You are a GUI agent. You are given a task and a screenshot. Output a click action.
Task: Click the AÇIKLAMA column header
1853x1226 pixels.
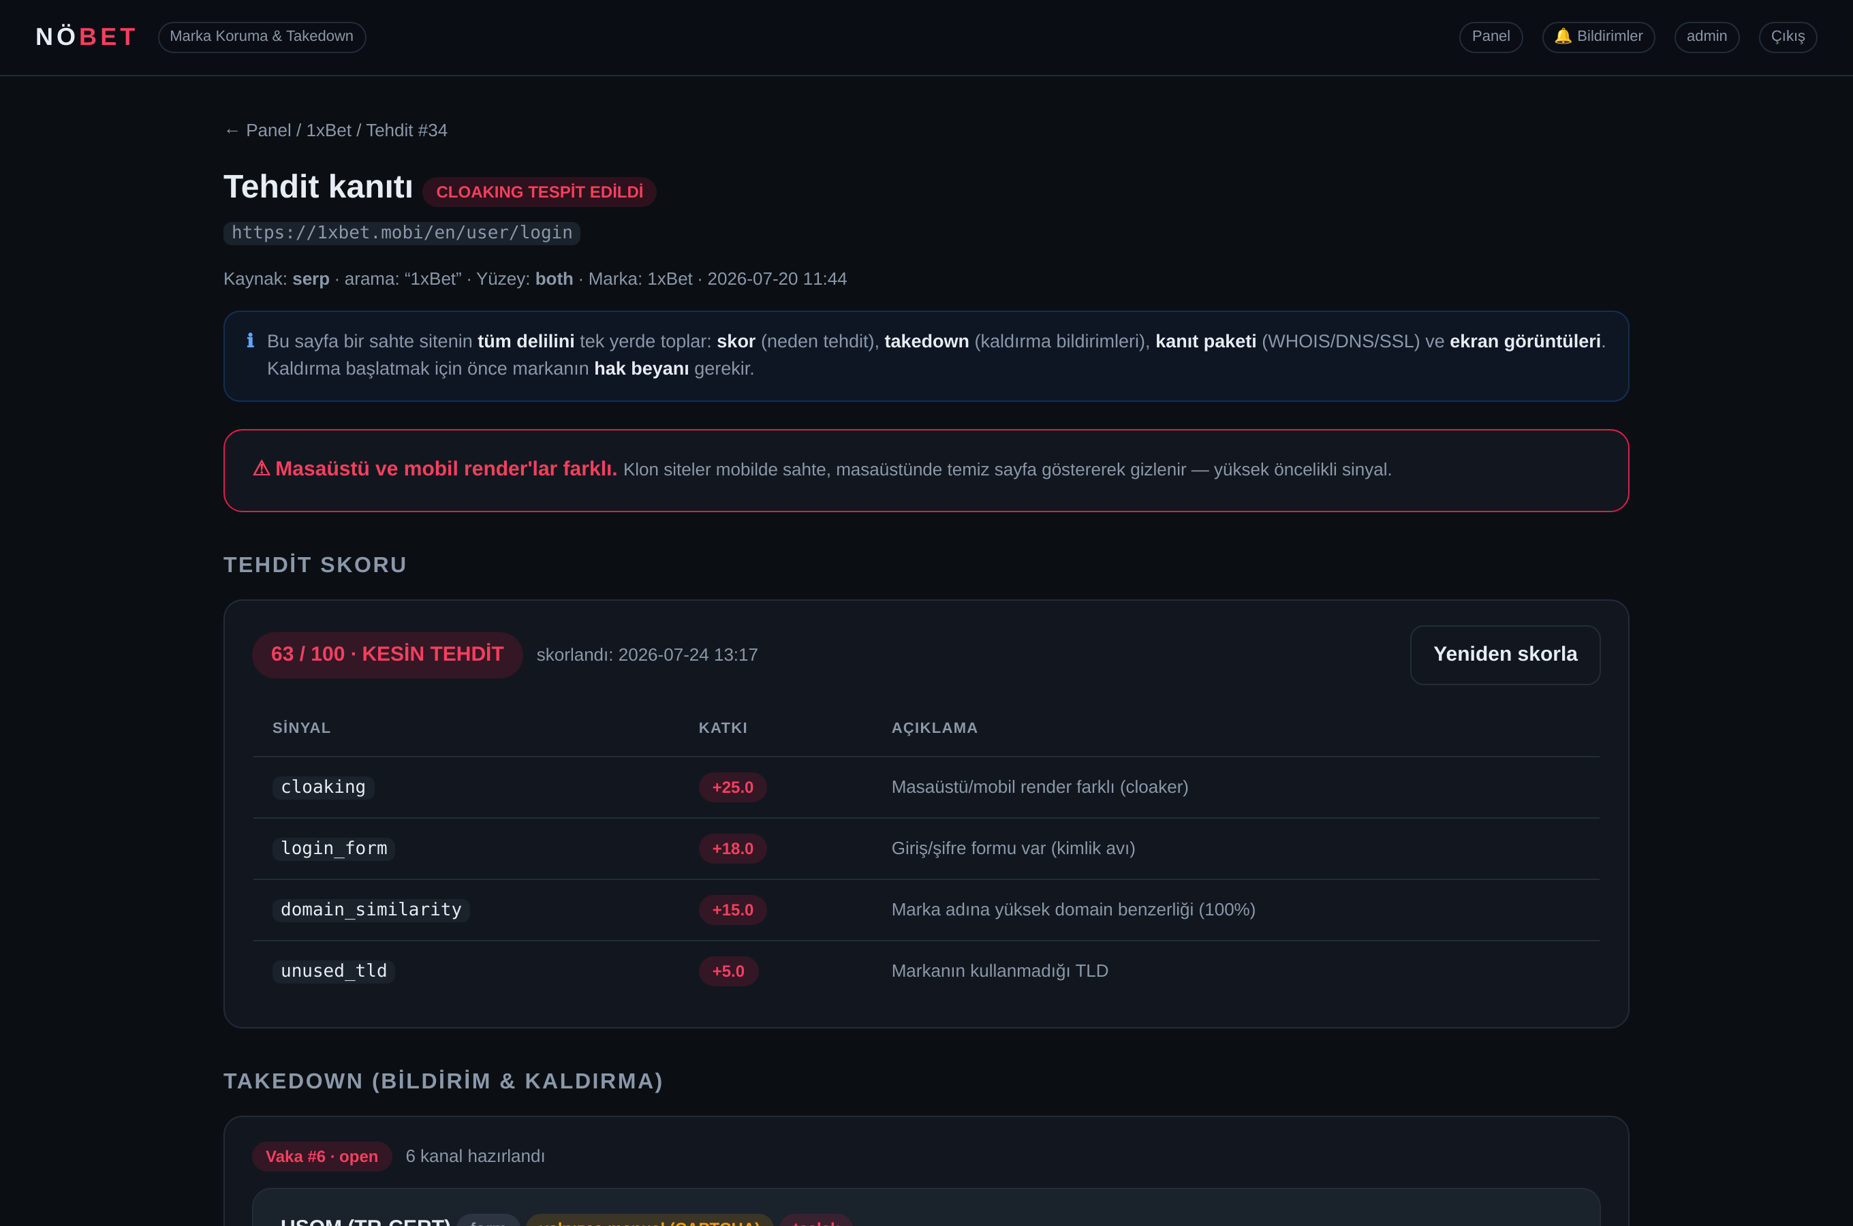point(934,728)
